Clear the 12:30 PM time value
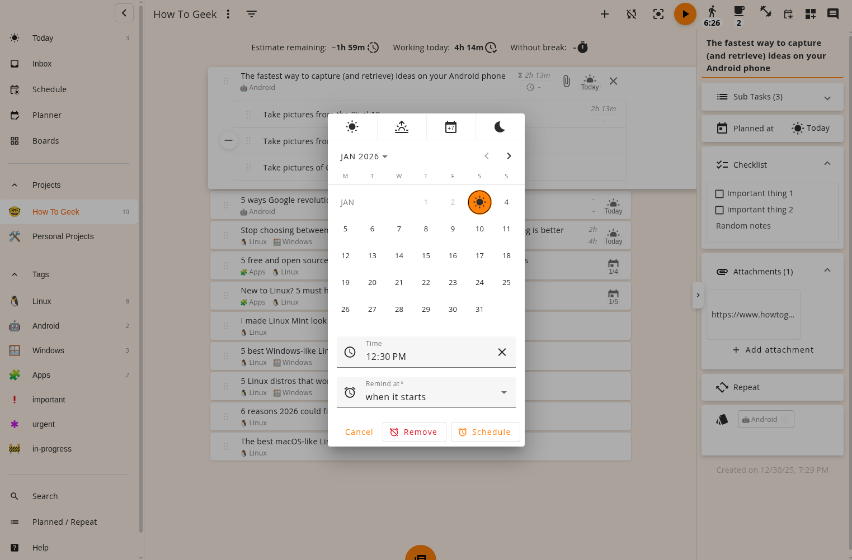The height and width of the screenshot is (560, 852). click(502, 352)
